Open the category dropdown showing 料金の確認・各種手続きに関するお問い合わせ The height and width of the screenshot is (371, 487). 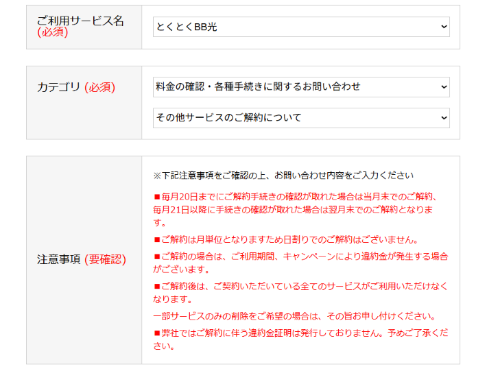pos(301,87)
